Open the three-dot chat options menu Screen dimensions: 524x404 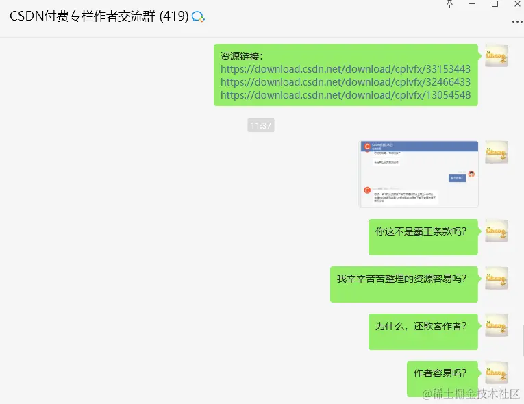[518, 22]
